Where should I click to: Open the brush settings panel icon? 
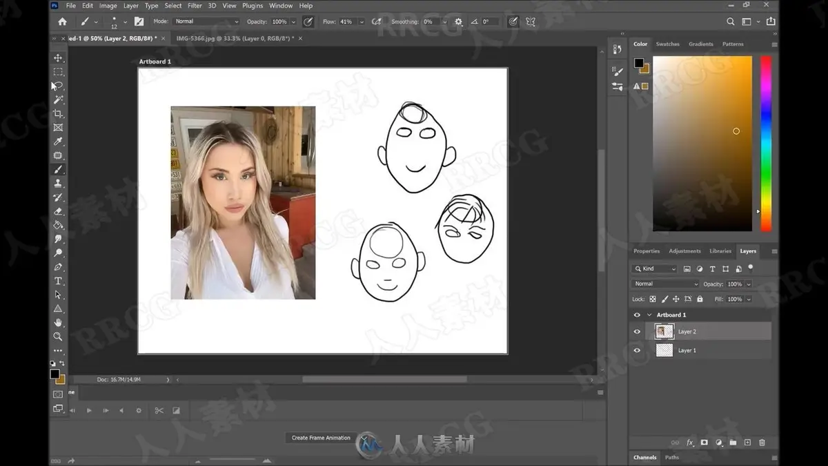[139, 21]
